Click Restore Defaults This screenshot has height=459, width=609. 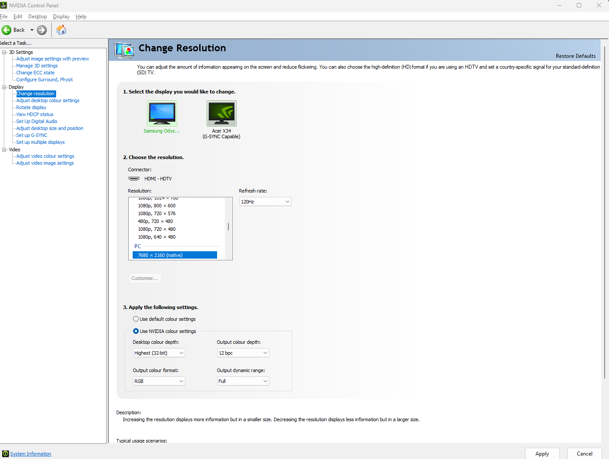(x=576, y=56)
